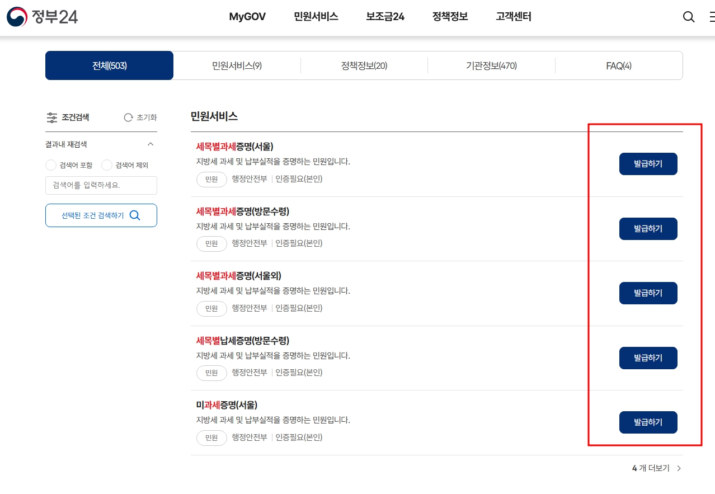Open the hamburger menu icon at top right

712,17
